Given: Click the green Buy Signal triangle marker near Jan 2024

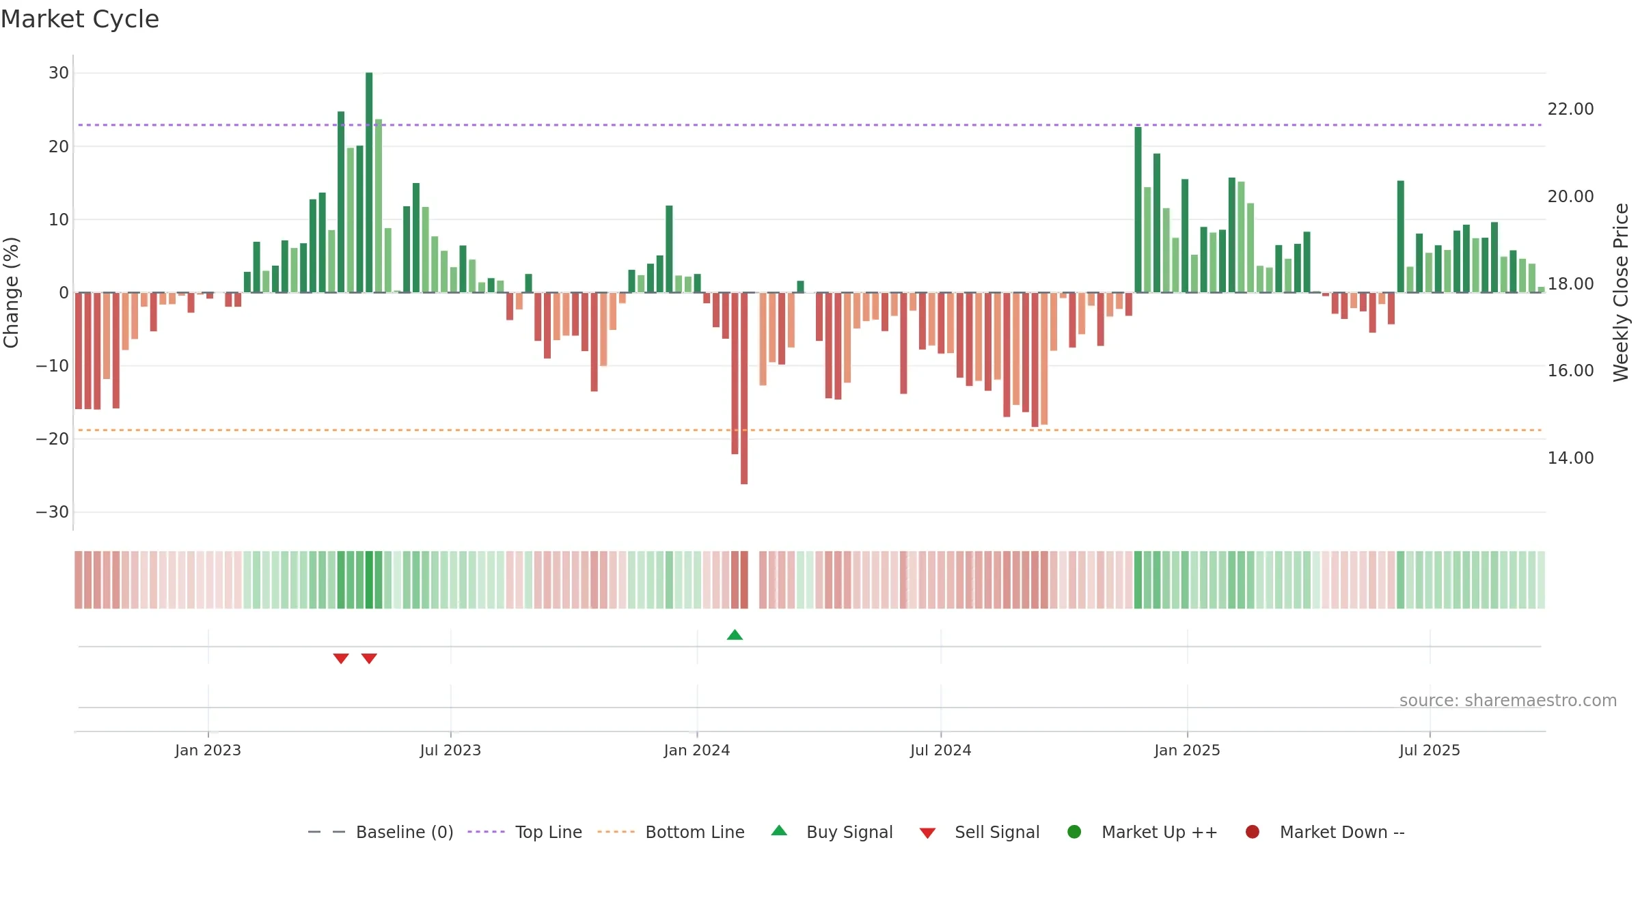Looking at the screenshot, I should pyautogui.click(x=735, y=635).
